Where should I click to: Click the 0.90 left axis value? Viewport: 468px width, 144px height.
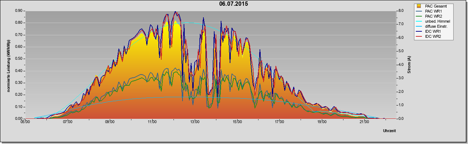point(19,11)
